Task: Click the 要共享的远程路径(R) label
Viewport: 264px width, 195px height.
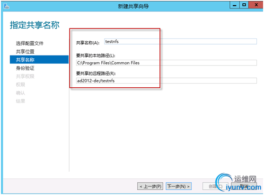Action: coord(96,74)
